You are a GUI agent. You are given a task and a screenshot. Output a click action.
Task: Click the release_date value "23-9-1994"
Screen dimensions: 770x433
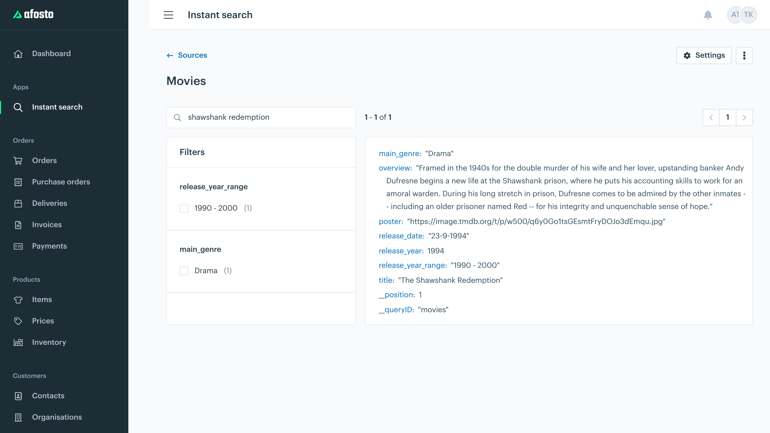coord(448,236)
